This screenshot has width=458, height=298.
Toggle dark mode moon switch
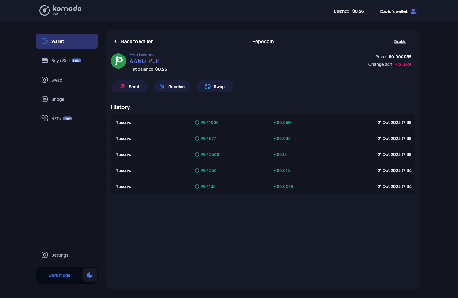pyautogui.click(x=90, y=275)
